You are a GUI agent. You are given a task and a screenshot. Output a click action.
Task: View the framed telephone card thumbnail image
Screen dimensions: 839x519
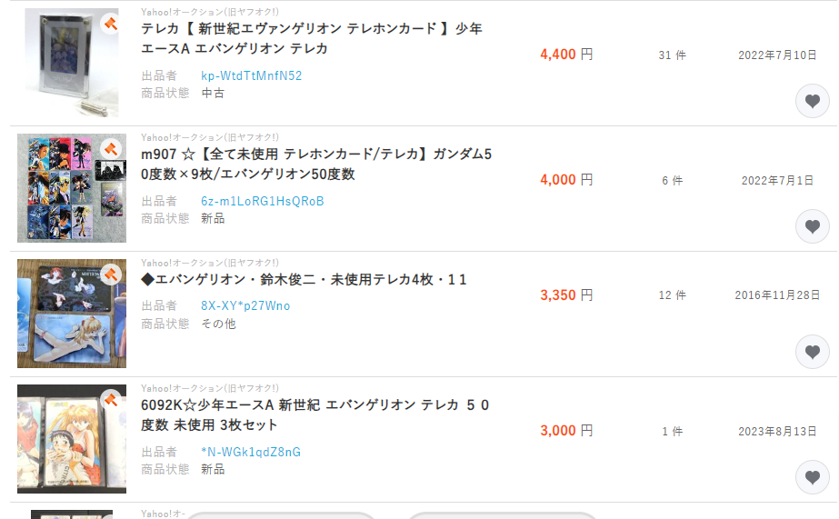point(72,63)
